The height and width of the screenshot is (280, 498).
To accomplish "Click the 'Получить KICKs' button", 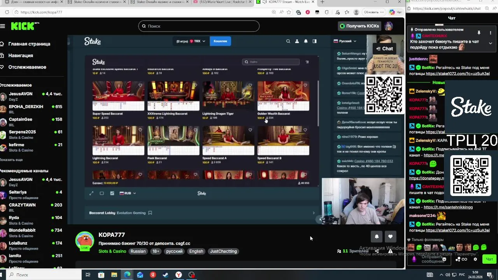I will click(359, 26).
